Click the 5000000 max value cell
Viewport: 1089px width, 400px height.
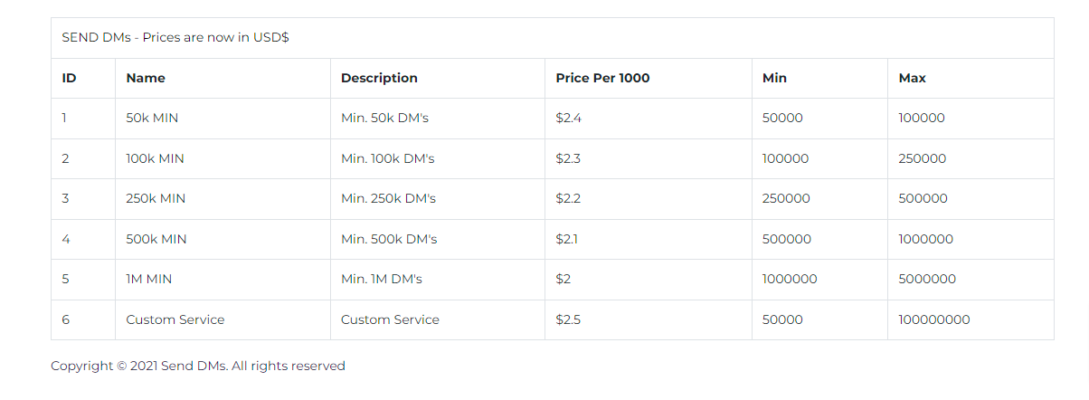point(927,279)
